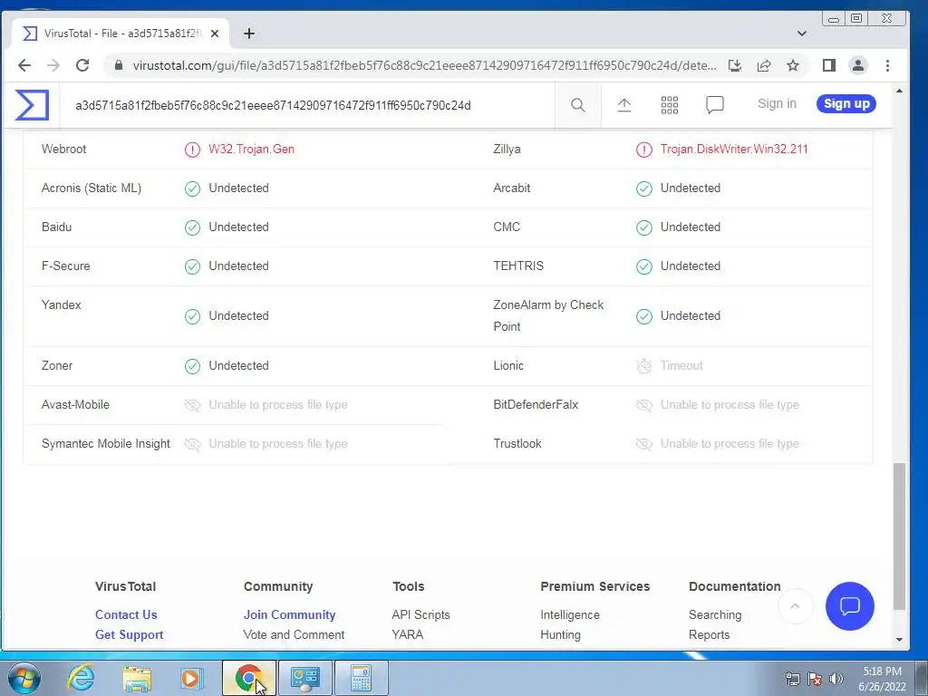Image resolution: width=928 pixels, height=696 pixels.
Task: Click the VirusTotal sigma logo
Action: tap(32, 105)
